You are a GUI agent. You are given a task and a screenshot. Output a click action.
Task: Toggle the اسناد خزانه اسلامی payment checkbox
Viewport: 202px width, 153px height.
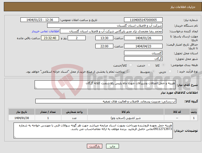click(x=128, y=71)
